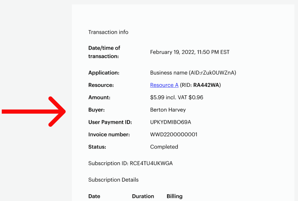Select the User Payment ID UPKYDMIBO69A

171,122
